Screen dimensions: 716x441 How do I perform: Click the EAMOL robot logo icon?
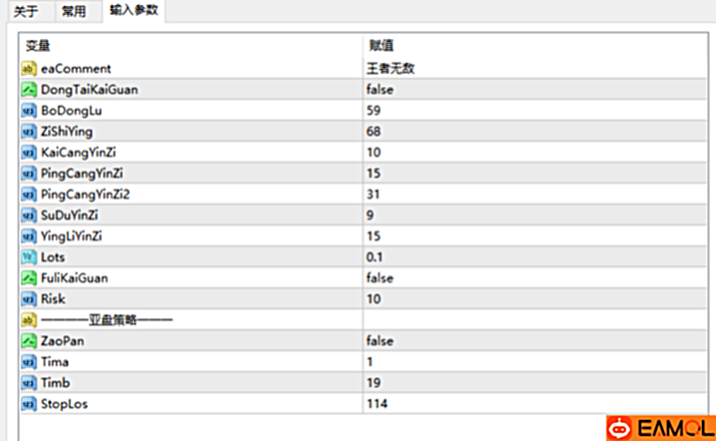[x=619, y=429]
